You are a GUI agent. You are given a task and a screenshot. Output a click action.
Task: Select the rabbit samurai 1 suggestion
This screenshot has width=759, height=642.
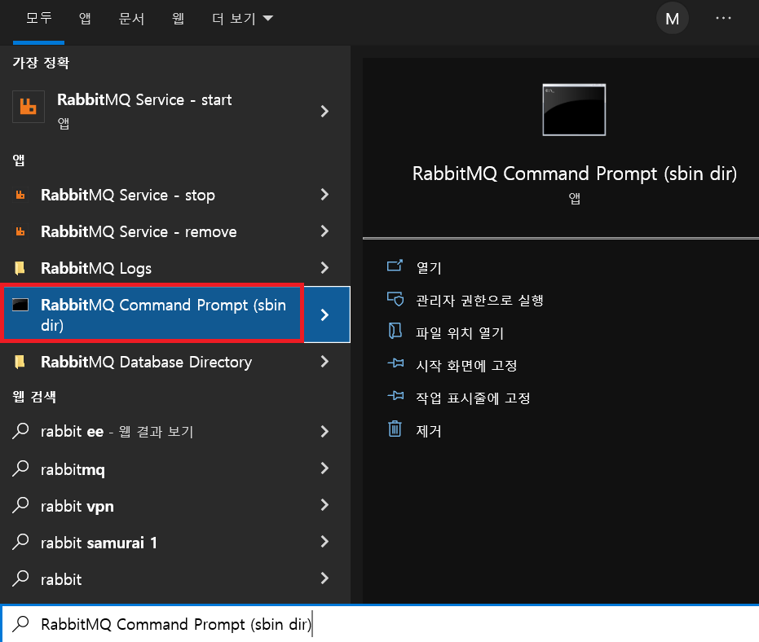click(x=152, y=543)
